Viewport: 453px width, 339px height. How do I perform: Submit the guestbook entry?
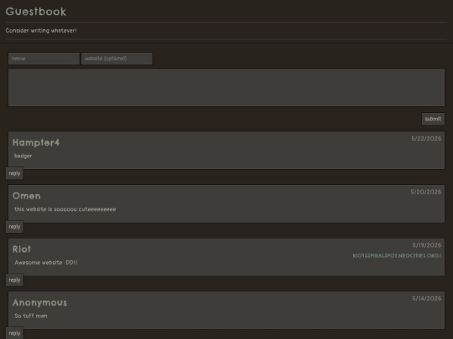pos(433,119)
